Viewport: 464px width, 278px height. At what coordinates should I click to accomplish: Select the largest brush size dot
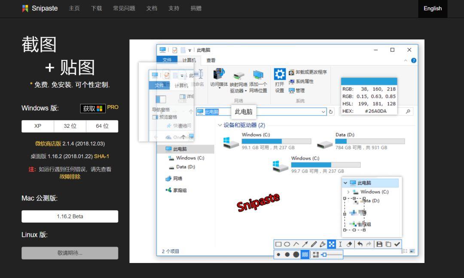click(x=296, y=254)
